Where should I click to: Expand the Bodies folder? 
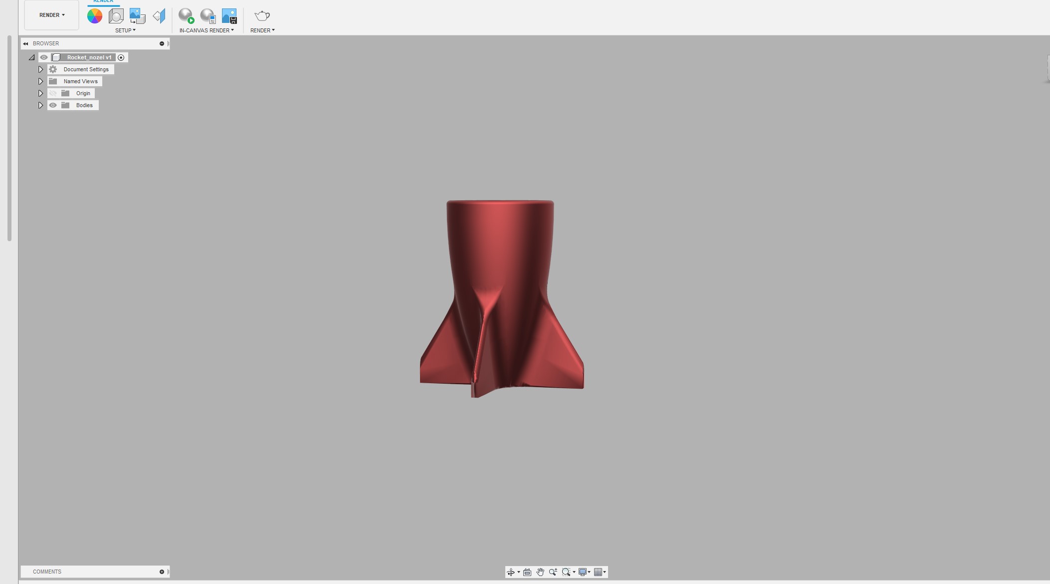click(41, 105)
